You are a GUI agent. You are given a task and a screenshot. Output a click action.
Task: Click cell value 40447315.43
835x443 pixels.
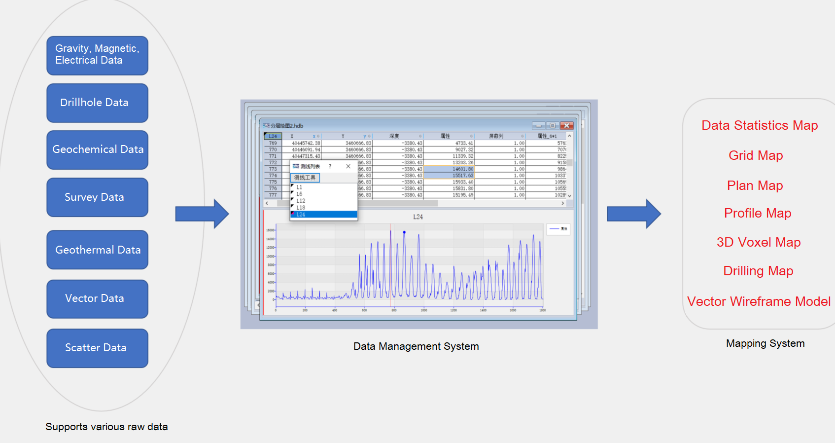pyautogui.click(x=302, y=156)
